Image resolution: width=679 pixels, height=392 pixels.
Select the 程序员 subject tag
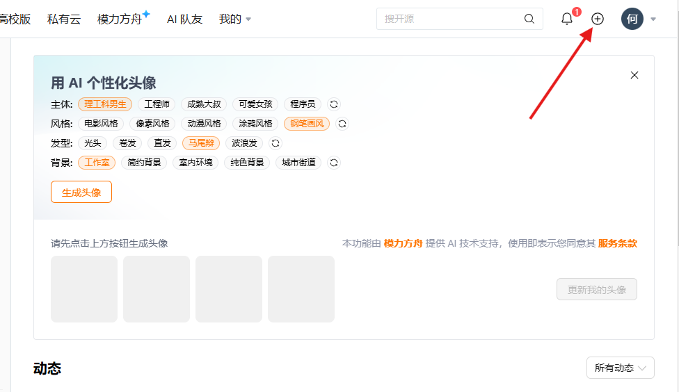coord(303,104)
